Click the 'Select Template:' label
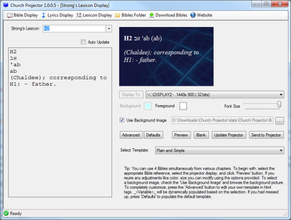 (135, 150)
